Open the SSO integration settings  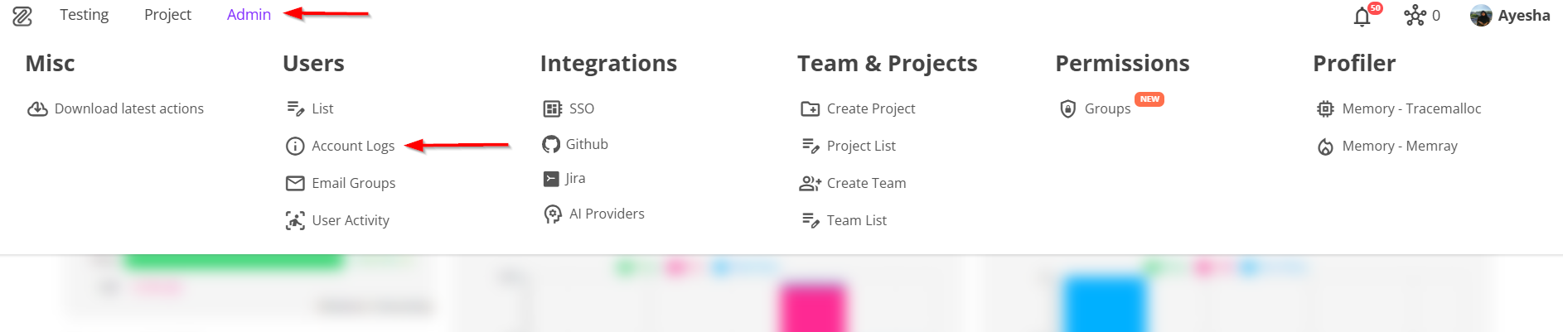pyautogui.click(x=581, y=108)
